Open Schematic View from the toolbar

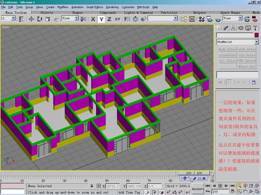pyautogui.click(x=192, y=19)
